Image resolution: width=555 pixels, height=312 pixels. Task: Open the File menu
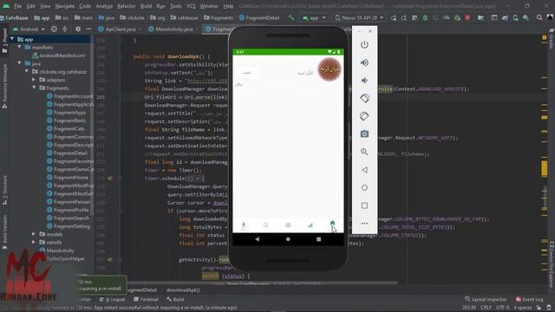click(x=17, y=6)
